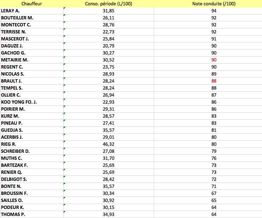Select consumption value 46,32 for RIEG R.
This screenshot has width=262, height=218.
109,144
